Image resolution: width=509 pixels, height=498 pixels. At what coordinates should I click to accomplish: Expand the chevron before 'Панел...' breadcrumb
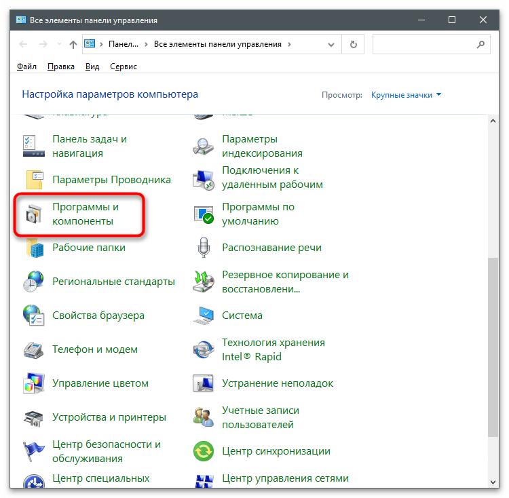click(x=101, y=45)
